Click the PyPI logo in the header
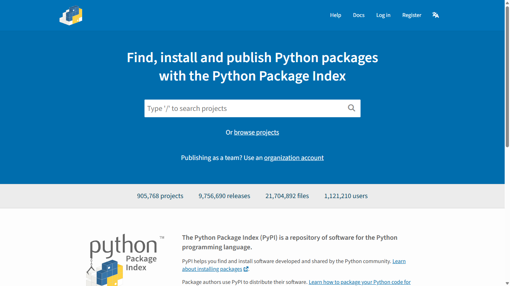 click(71, 15)
